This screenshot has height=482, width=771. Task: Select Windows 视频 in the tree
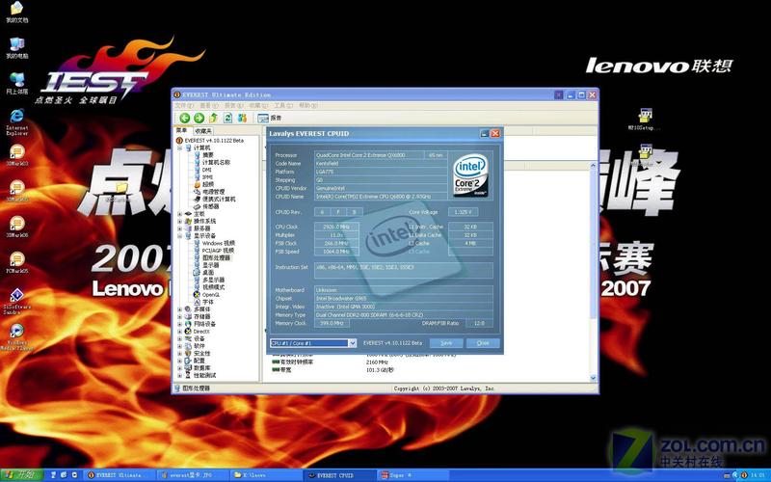pyautogui.click(x=219, y=244)
